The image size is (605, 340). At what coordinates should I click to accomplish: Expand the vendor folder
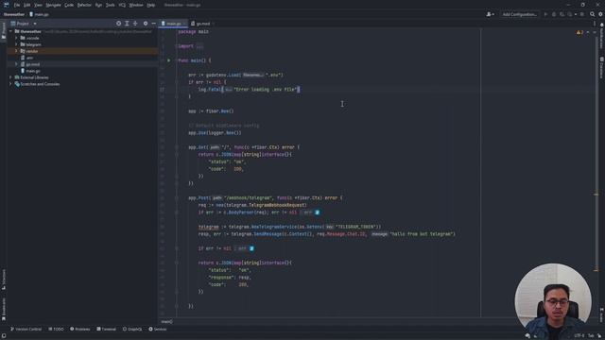coord(16,51)
